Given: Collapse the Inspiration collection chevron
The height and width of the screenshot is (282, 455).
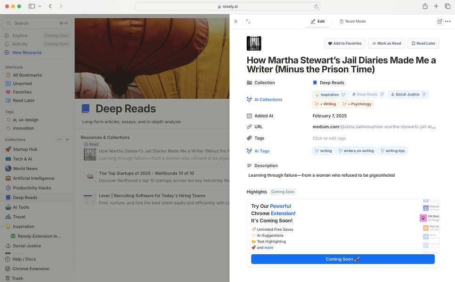Looking at the screenshot, I should (x=2, y=227).
